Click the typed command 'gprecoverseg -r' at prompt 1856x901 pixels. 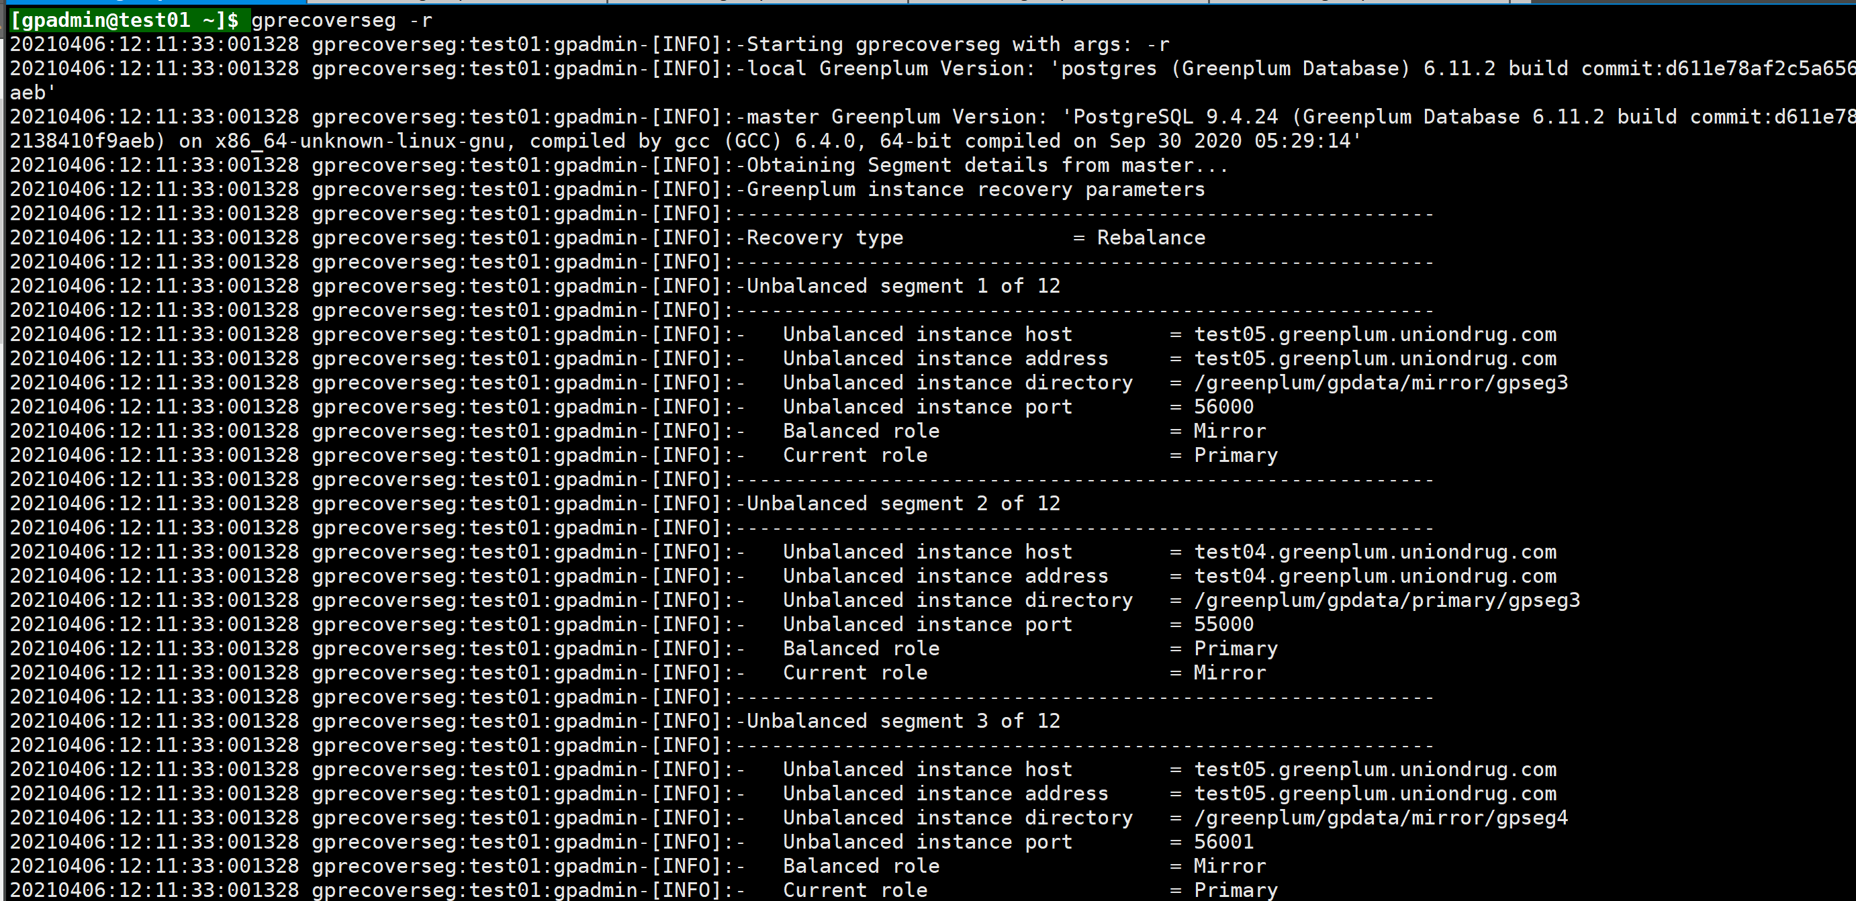342,20
